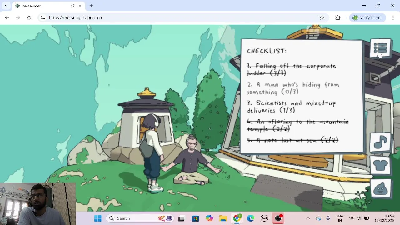Open File Explorer from taskbar
The width and height of the screenshot is (400, 225).
click(x=223, y=218)
